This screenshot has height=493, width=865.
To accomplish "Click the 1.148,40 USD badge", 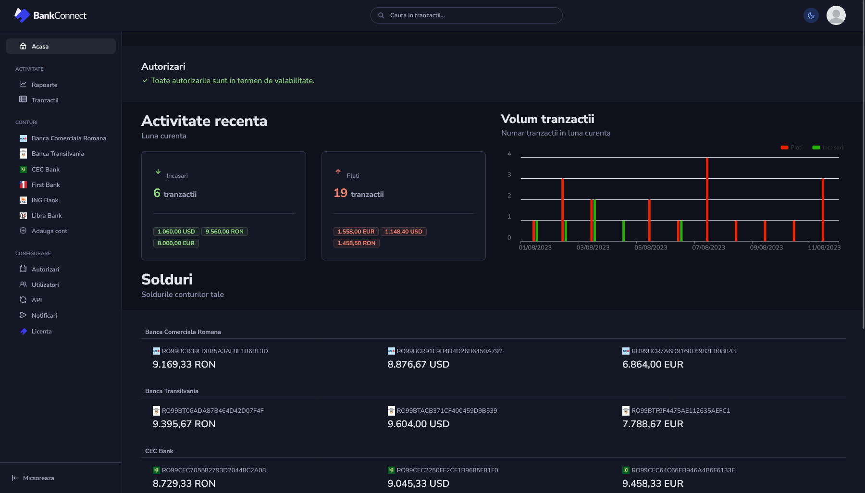I will 404,232.
